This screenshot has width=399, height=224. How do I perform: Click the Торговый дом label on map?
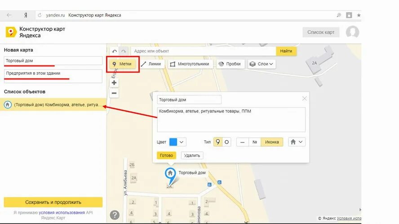pyautogui.click(x=192, y=173)
